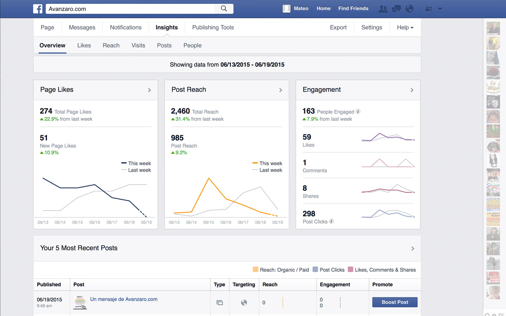Click the pink Likes, Comments & Shares swatch
506x316 pixels.
350,270
